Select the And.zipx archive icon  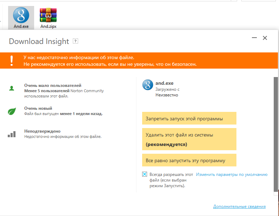coord(48,16)
